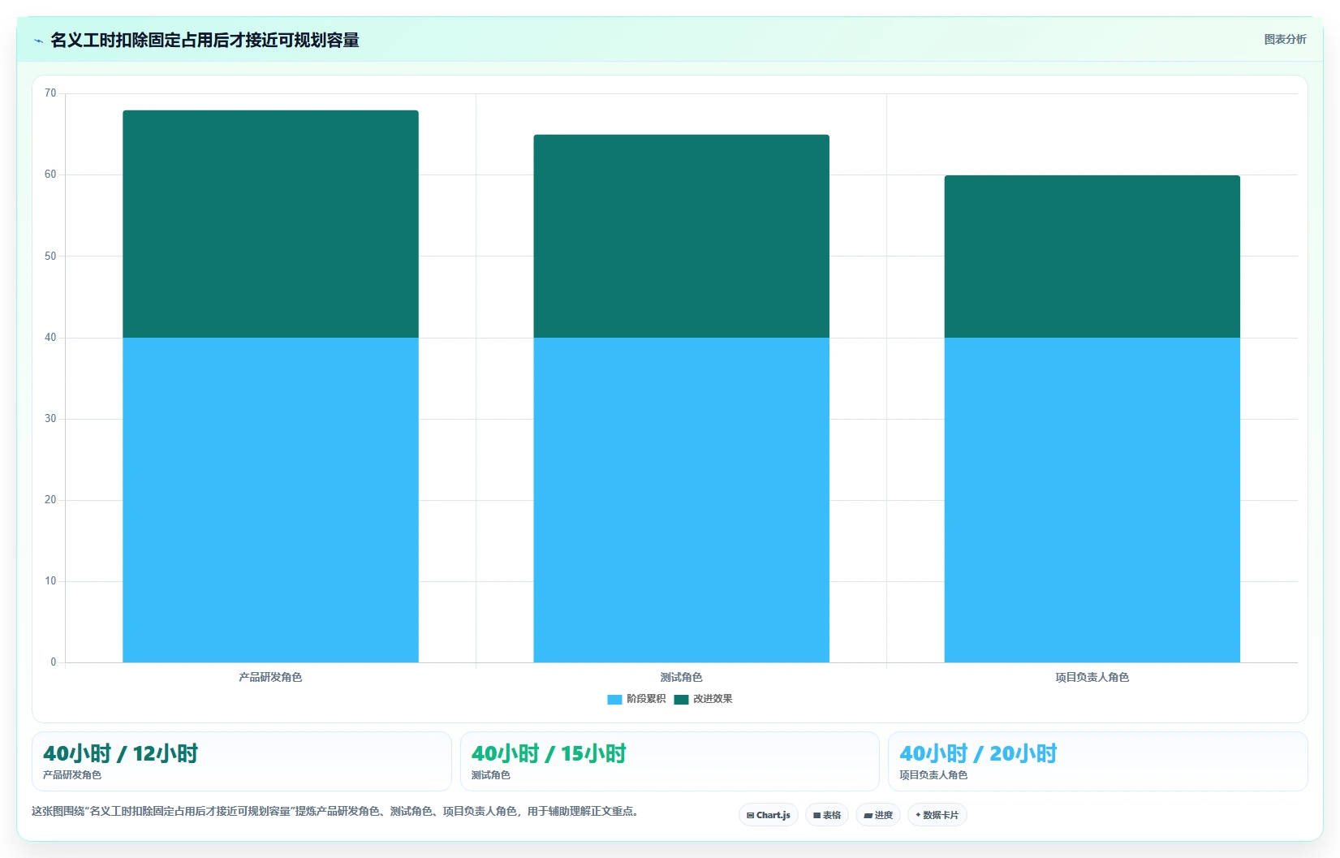
Task: Click the dark green bar segment for 测试角色
Action: (x=681, y=236)
